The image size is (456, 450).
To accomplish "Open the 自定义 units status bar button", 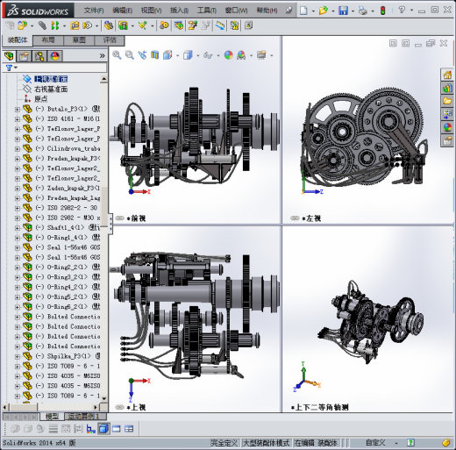I will [x=375, y=443].
